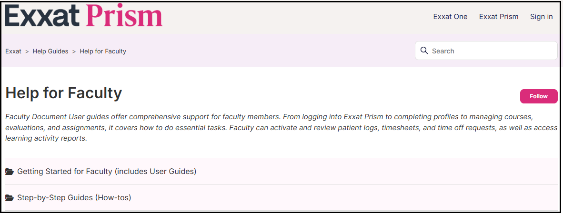Click the dark Exxat word in the logo
This screenshot has height=215, width=563.
pos(42,15)
